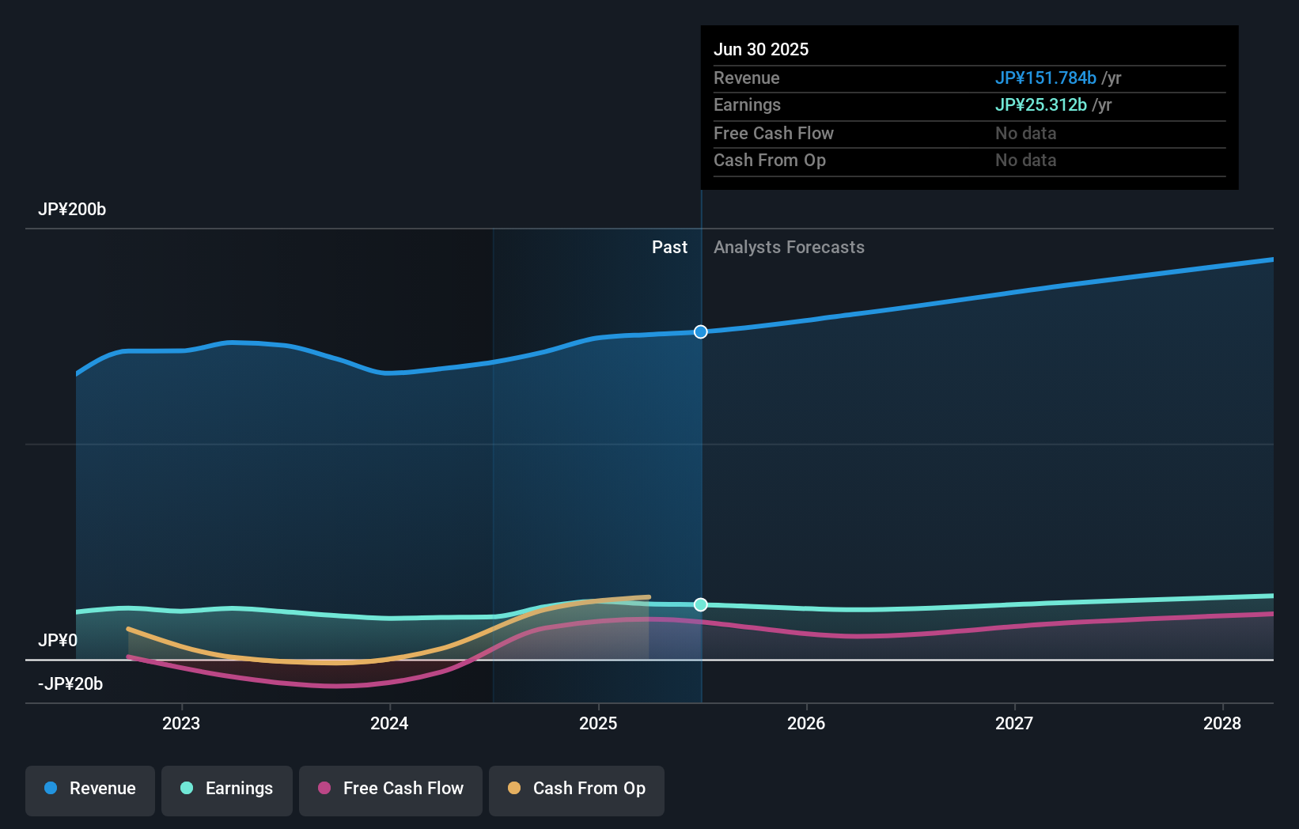Switch to the Past section of the chart
The image size is (1299, 829).
(x=670, y=247)
